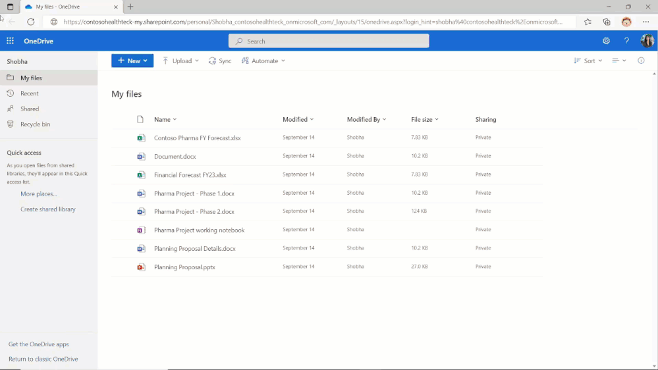The width and height of the screenshot is (658, 370).
Task: Click the Create shared library link
Action: click(48, 209)
